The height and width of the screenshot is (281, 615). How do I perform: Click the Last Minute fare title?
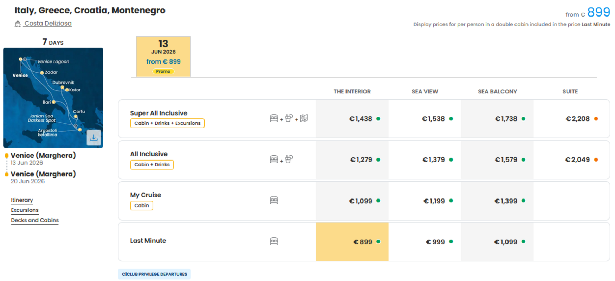[x=148, y=241]
